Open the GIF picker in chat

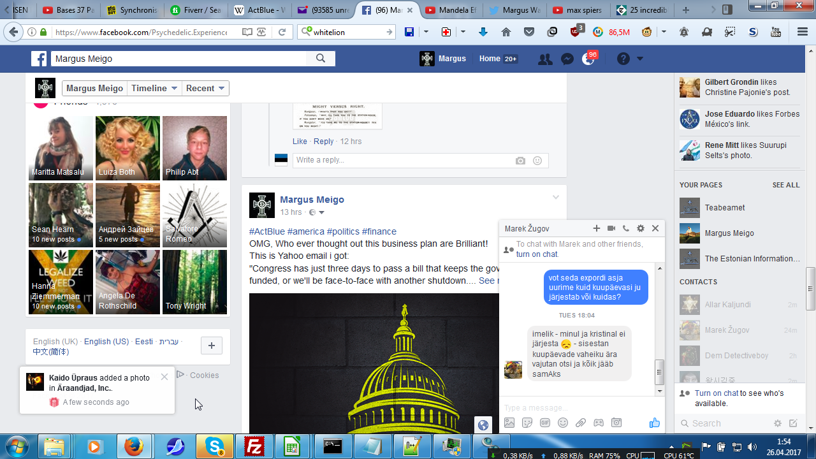pyautogui.click(x=545, y=423)
